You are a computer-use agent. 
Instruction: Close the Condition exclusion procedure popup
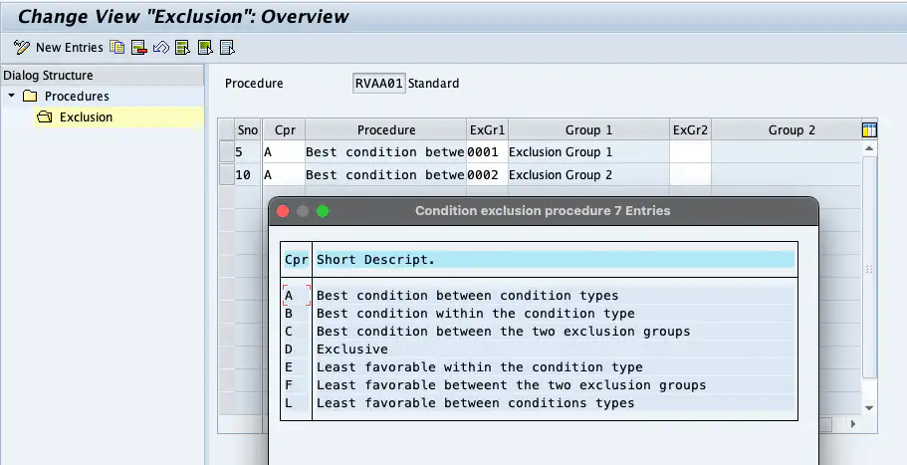[283, 211]
